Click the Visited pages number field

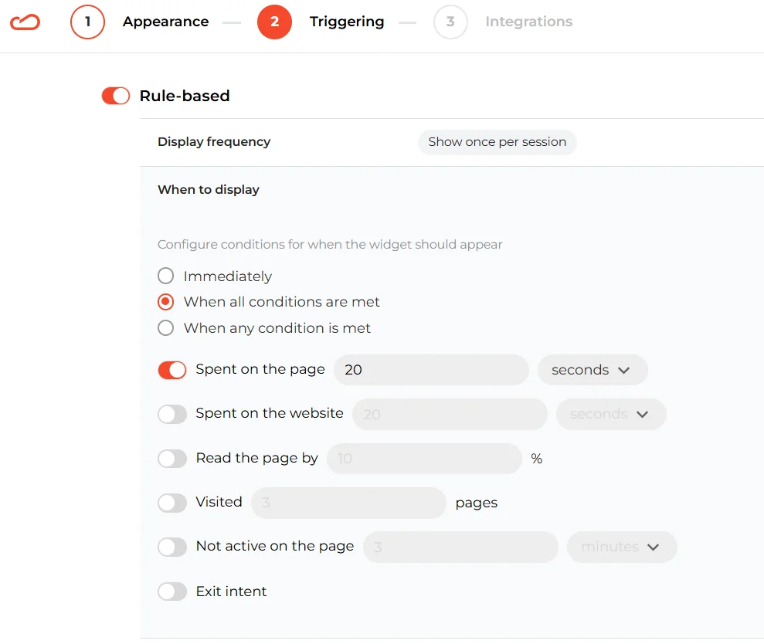(x=348, y=503)
